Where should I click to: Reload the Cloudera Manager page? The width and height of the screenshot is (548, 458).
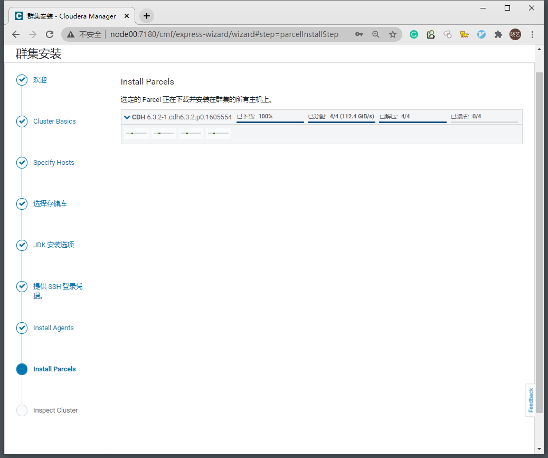point(50,34)
